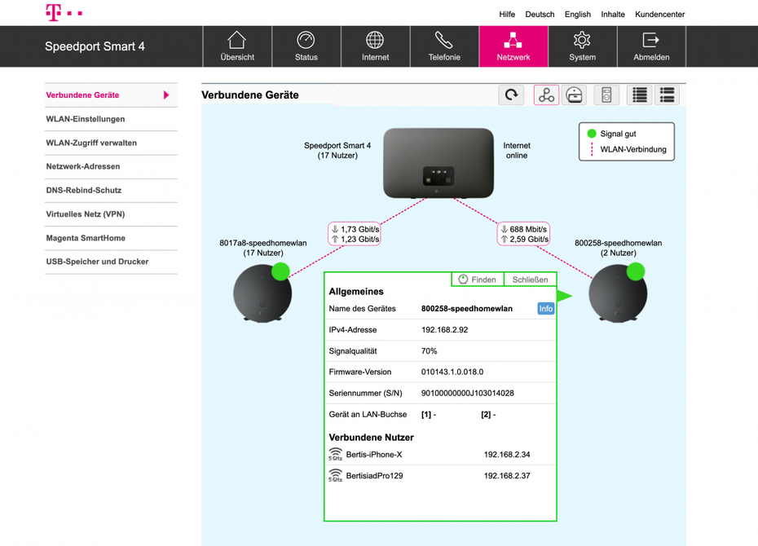Viewport: 758px width, 546px height.
Task: Click the 8017a8-speedhomewlan mesh device image
Action: pyautogui.click(x=262, y=293)
